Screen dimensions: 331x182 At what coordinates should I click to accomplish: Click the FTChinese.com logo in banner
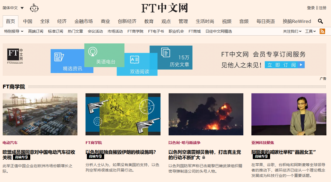tap(15, 56)
